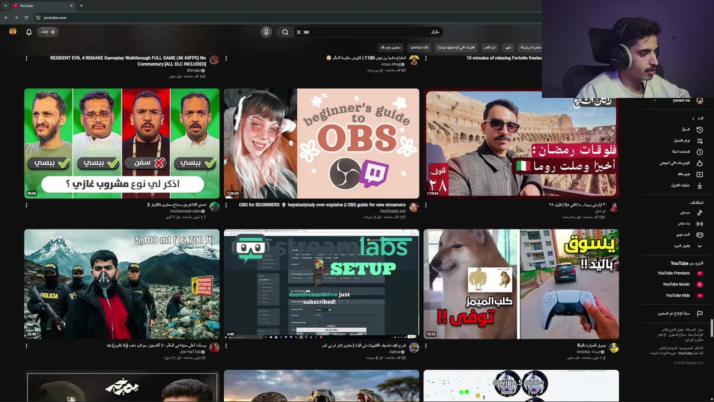Viewport: 714px width, 402px height.
Task: Open the 10 minutes of relaxing Fortnite title
Action: 504,58
